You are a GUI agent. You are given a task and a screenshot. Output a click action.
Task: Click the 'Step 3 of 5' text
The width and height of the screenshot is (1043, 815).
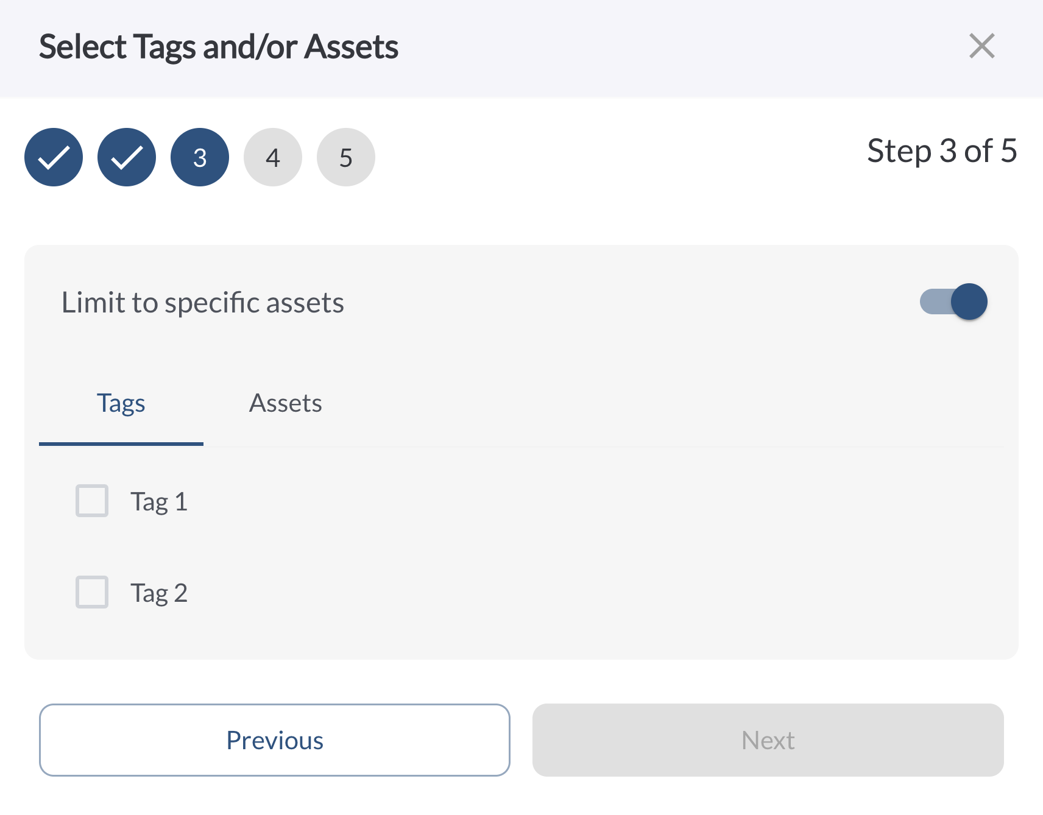pyautogui.click(x=942, y=151)
